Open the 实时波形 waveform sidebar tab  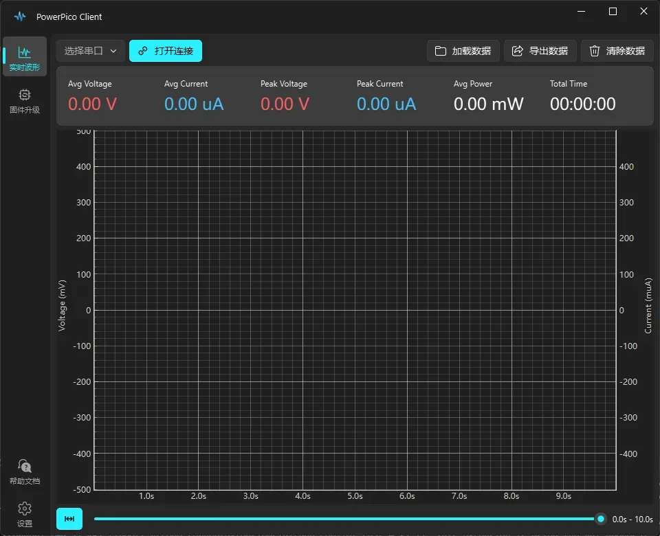pos(25,57)
